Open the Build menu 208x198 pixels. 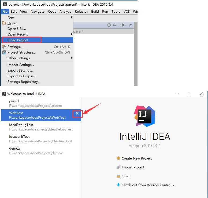pos(95,12)
